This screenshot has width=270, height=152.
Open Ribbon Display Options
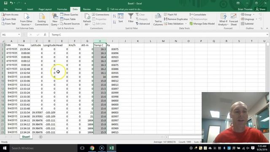[238, 3]
